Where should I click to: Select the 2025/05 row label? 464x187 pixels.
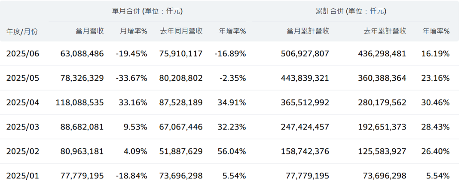[23, 78]
